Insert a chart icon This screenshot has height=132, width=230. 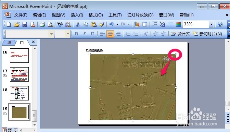[137, 24]
